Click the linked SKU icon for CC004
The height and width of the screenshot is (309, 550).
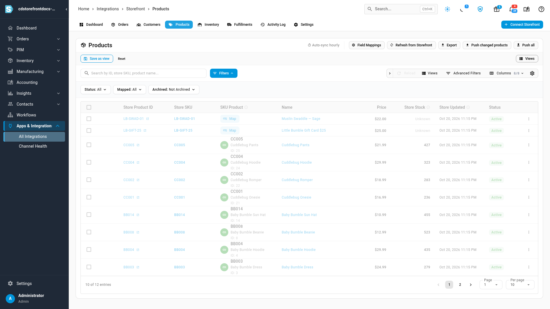224,163
